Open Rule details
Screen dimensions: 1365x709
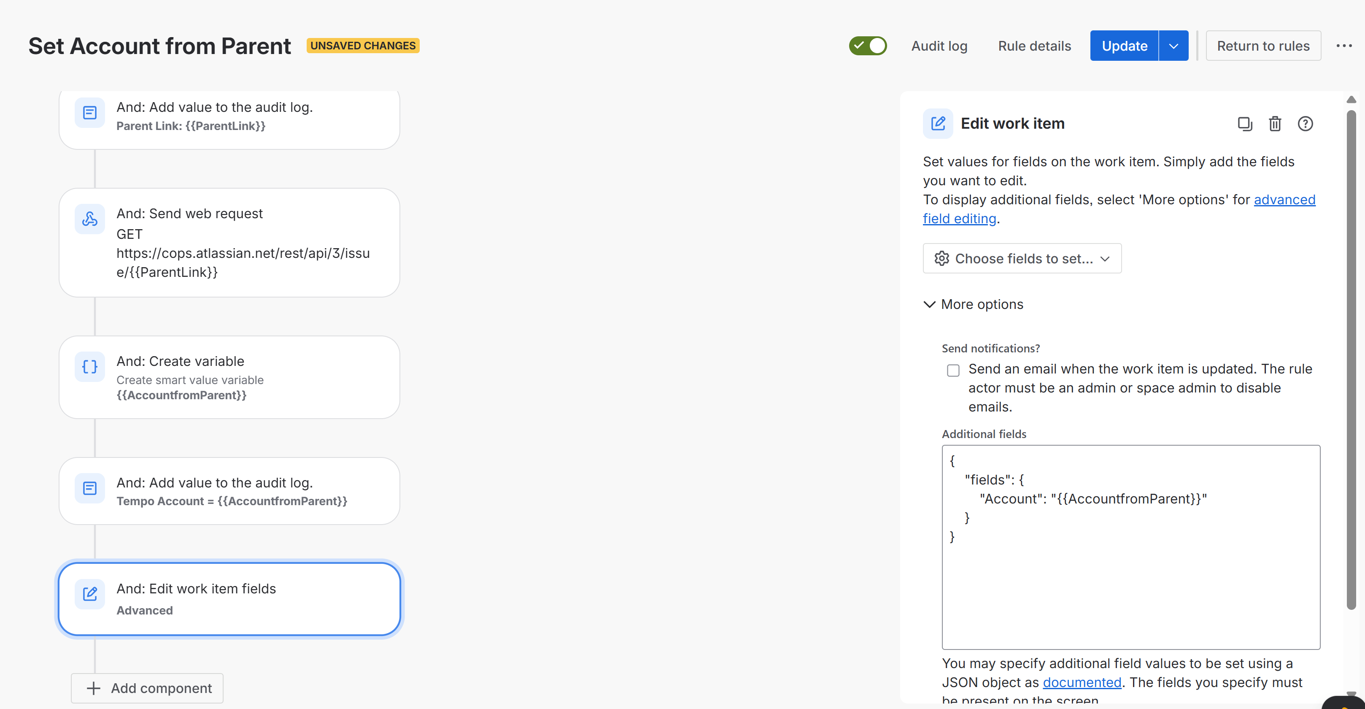coord(1034,46)
